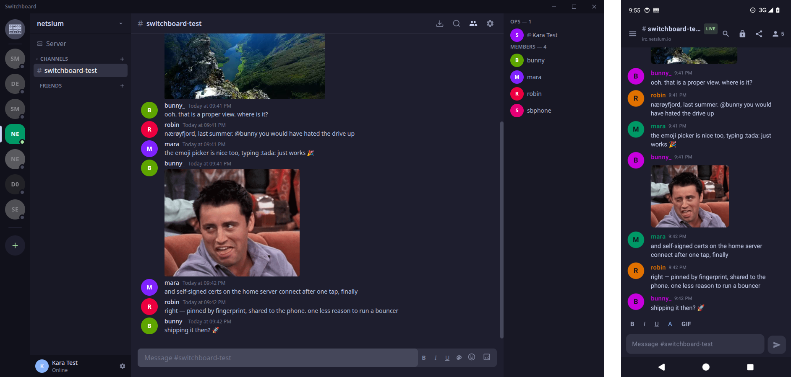The height and width of the screenshot is (377, 791).
Task: Tap the mobile search icon
Action: [726, 34]
